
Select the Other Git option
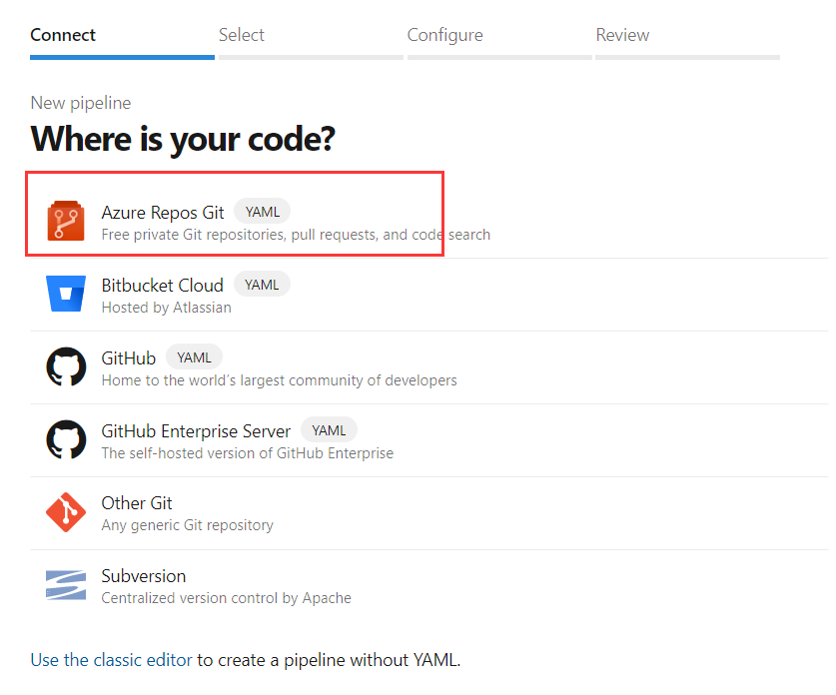[137, 503]
